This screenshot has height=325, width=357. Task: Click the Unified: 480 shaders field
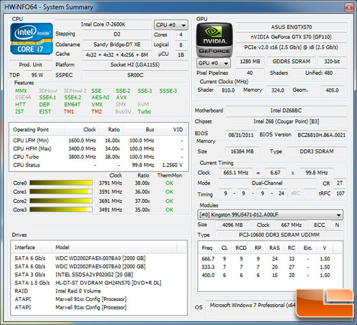point(319,73)
